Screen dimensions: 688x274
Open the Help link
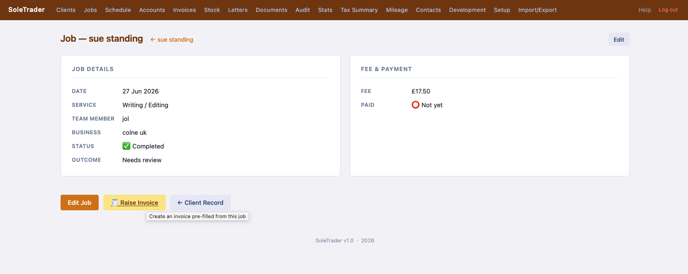(644, 10)
